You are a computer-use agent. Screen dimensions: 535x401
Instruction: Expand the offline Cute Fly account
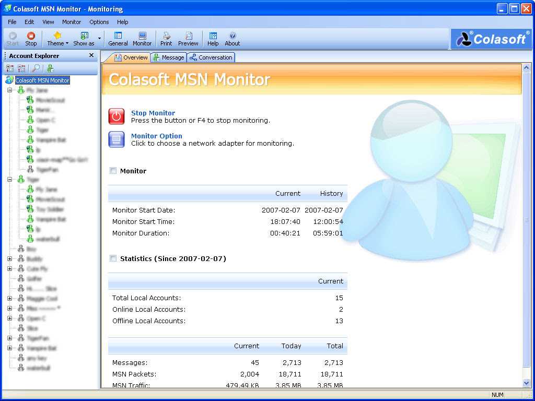coord(9,269)
